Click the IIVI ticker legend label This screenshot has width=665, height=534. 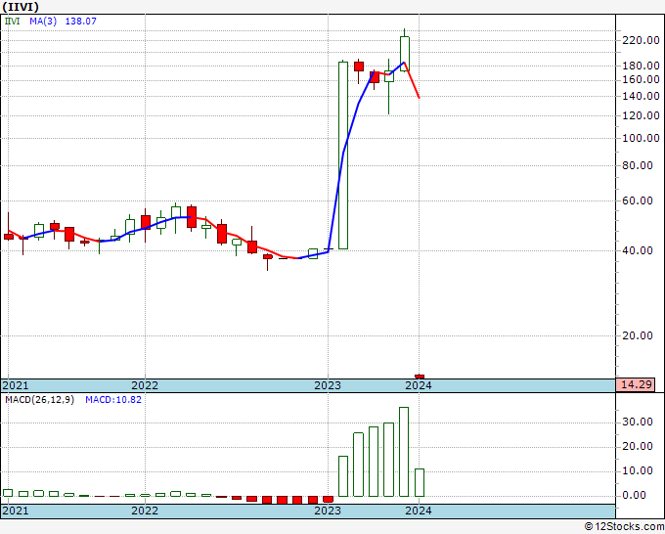click(13, 21)
